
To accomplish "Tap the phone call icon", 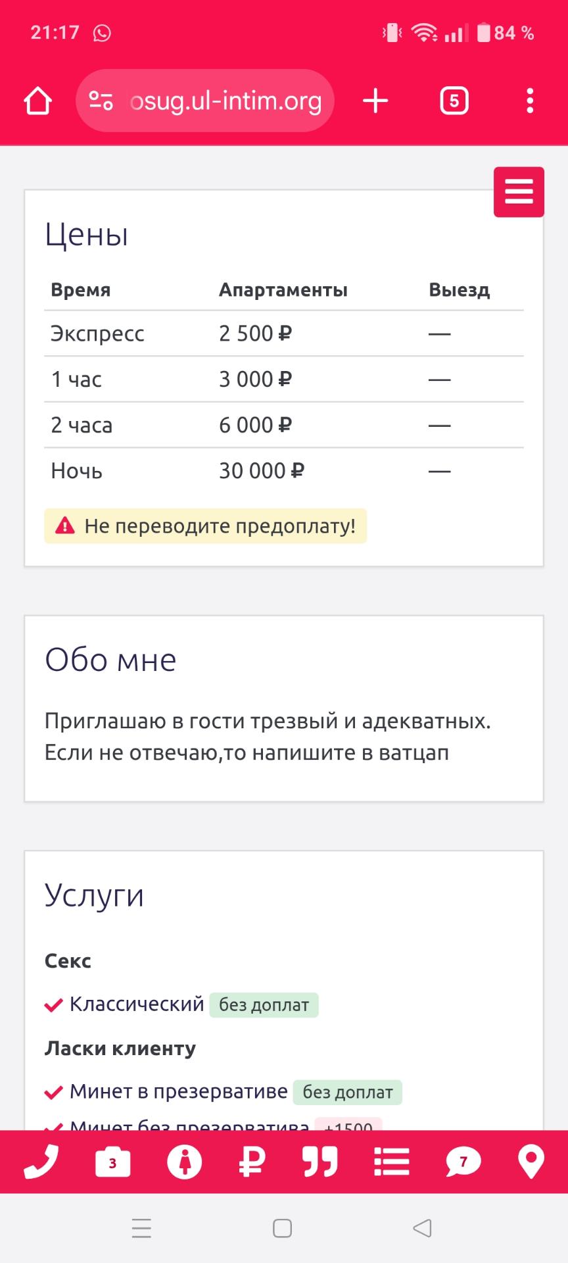I will coord(41,1162).
